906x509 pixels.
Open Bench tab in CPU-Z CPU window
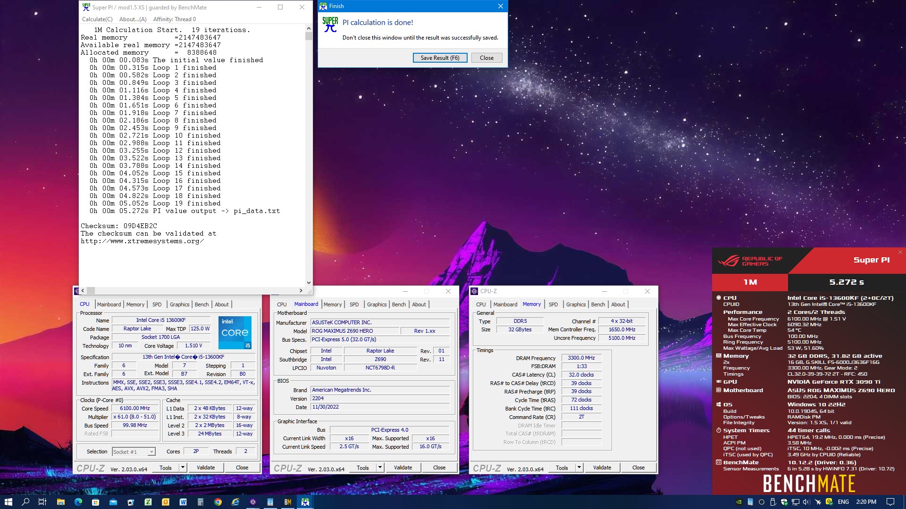(x=201, y=304)
